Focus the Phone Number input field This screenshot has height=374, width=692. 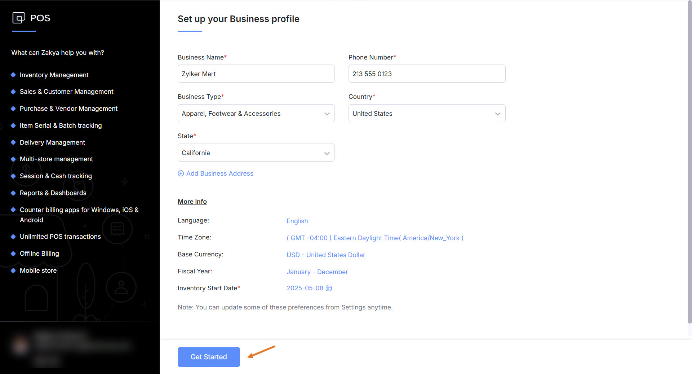[427, 74]
